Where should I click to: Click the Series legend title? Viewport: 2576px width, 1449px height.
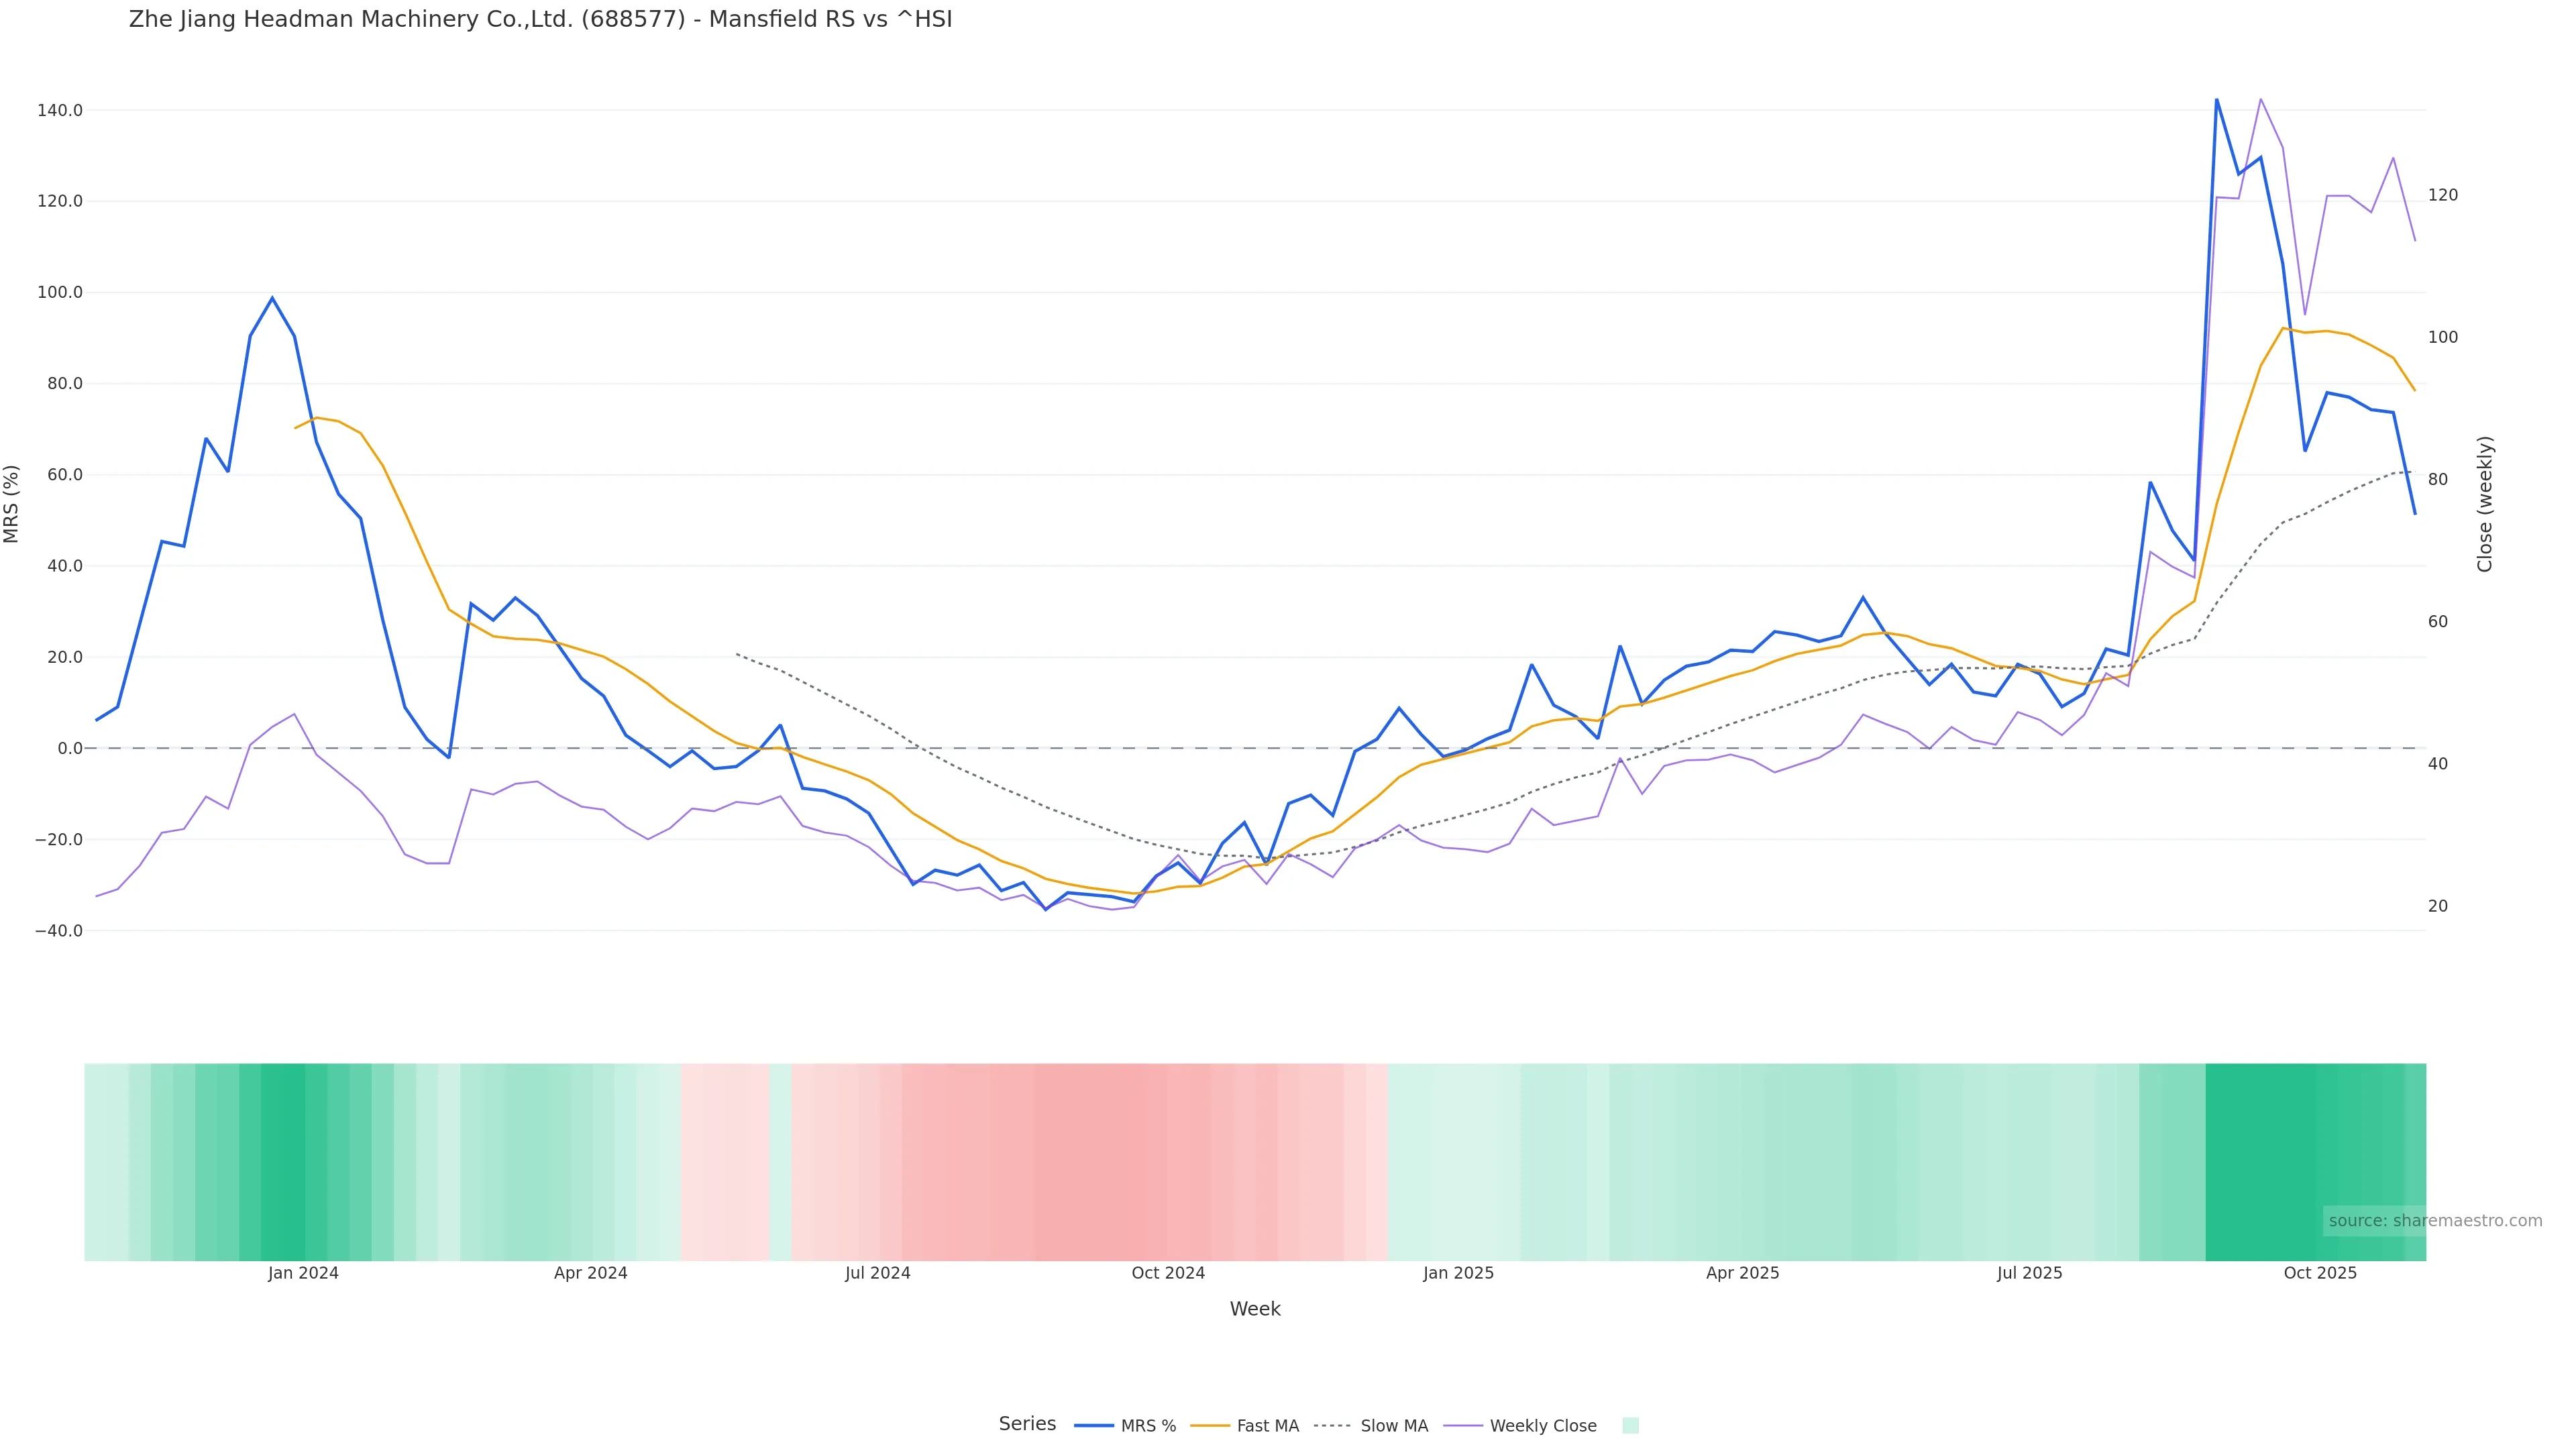pyautogui.click(x=1027, y=1424)
